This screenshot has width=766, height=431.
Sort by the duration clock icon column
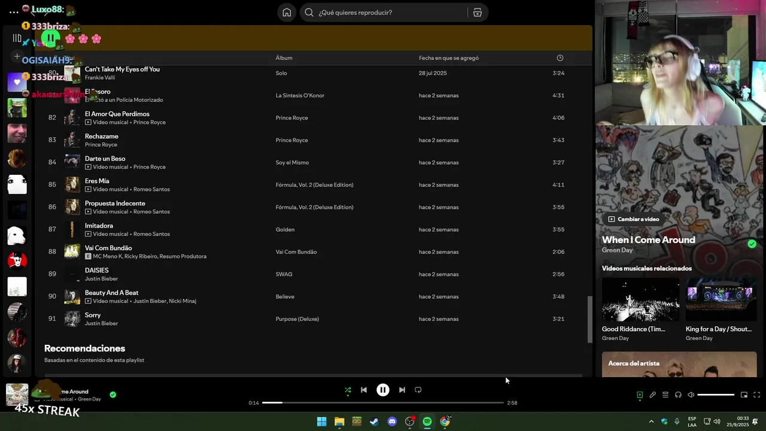point(560,58)
